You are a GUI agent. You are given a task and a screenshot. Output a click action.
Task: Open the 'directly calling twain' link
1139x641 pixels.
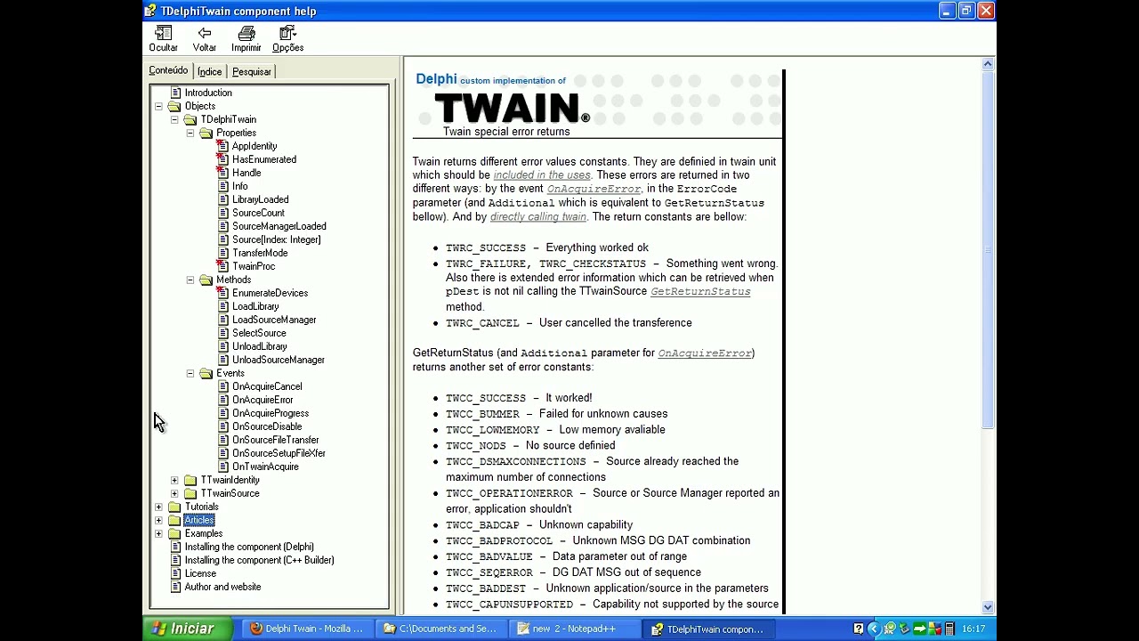(538, 216)
